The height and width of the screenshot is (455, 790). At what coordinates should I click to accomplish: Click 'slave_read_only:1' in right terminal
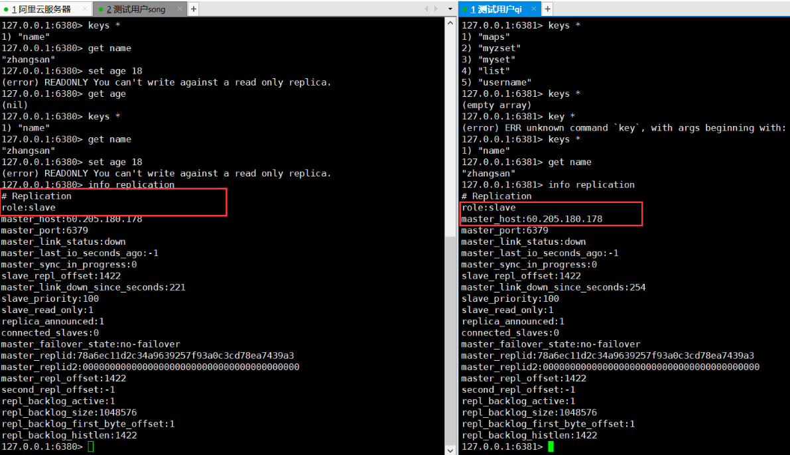507,310
